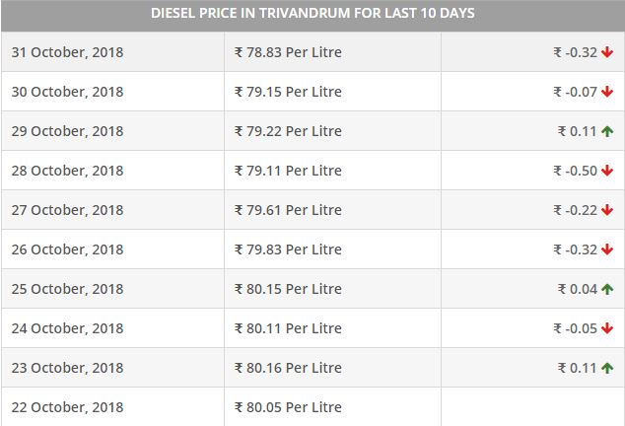Click the green up arrow for 23 October
The height and width of the screenshot is (426, 625).
[607, 368]
